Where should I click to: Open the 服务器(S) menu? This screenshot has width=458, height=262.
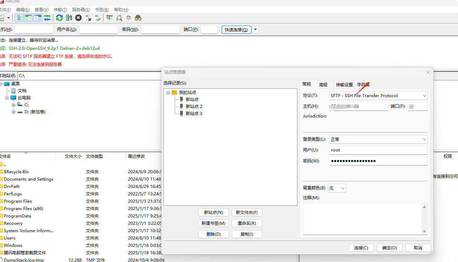coord(81,9)
